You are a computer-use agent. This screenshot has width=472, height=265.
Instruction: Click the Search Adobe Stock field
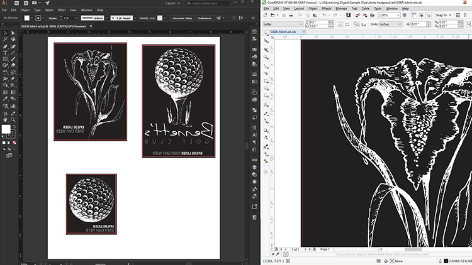point(208,3)
